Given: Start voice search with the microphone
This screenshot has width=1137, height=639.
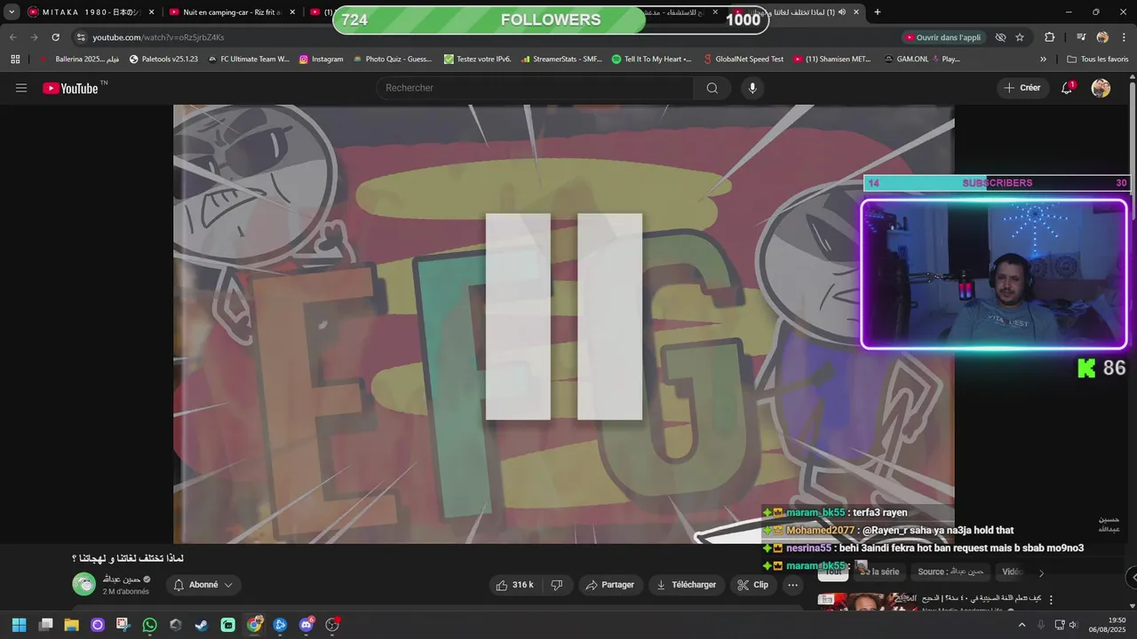Looking at the screenshot, I should point(752,88).
